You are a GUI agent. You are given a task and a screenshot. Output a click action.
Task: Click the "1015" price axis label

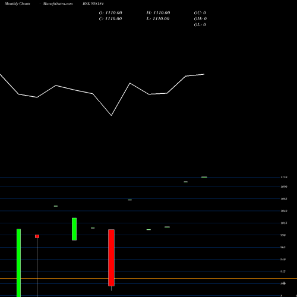(x=284, y=223)
